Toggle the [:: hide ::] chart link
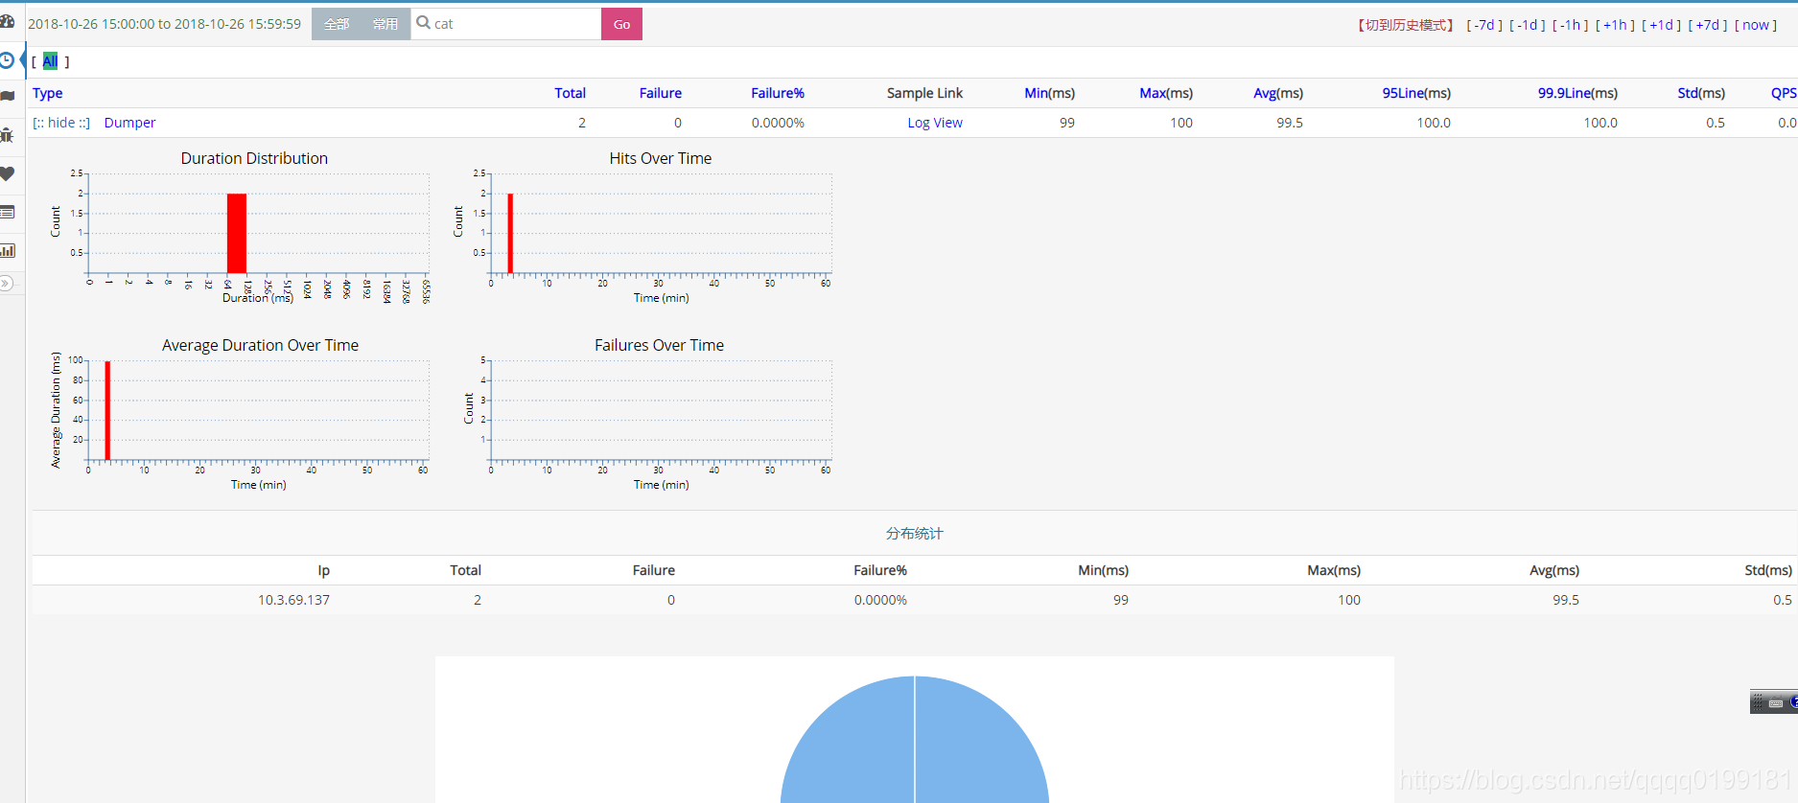The width and height of the screenshot is (1798, 803). coord(61,123)
